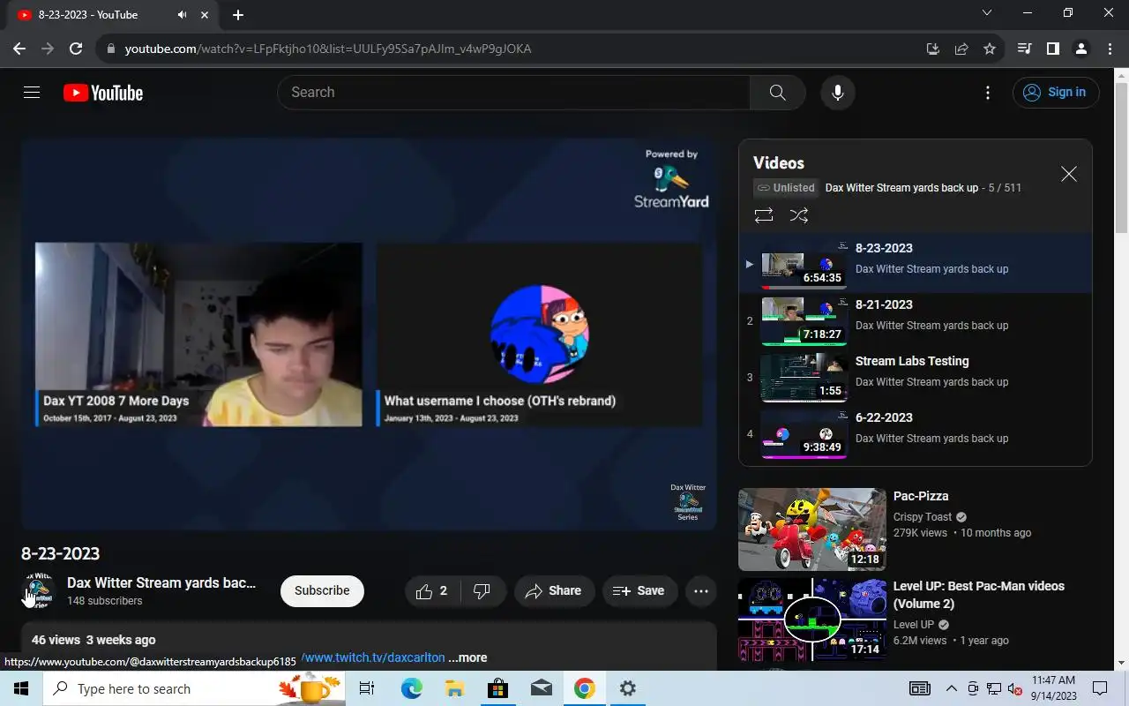Viewport: 1129px width, 706px height.
Task: Share this page from address bar
Action: [961, 49]
